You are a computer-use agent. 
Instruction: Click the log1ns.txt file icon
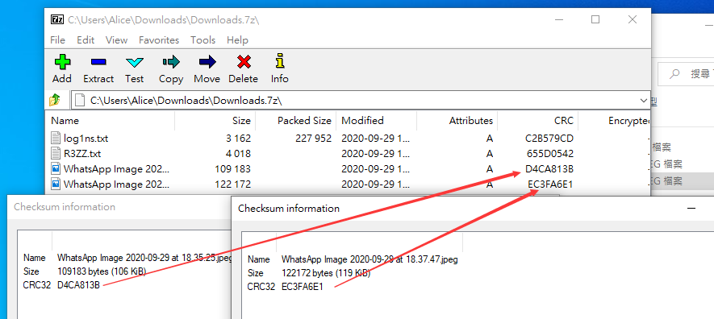[x=56, y=138]
